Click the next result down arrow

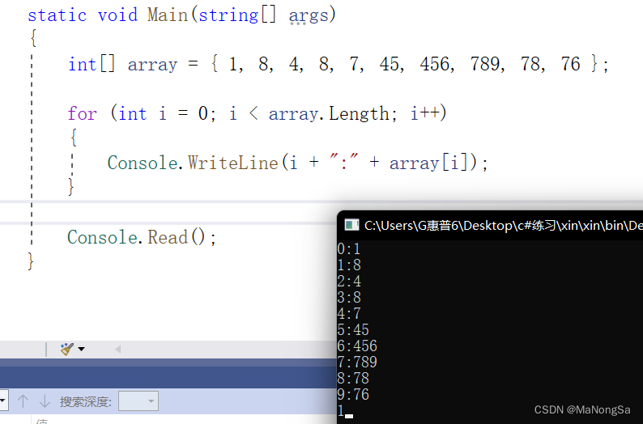coord(45,401)
